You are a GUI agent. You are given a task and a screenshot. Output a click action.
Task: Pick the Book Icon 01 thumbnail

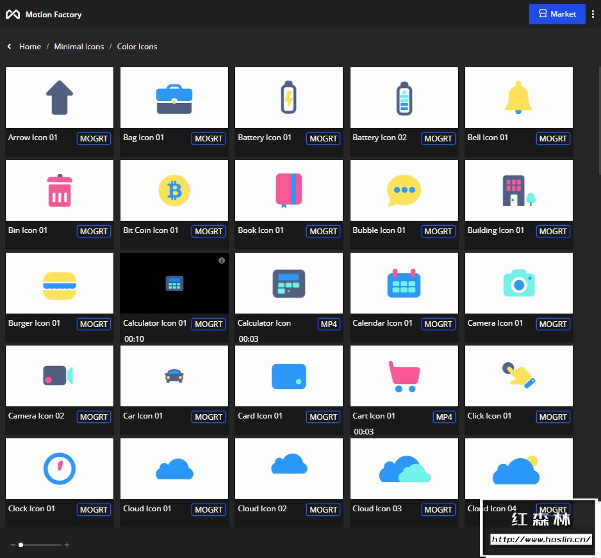point(288,190)
